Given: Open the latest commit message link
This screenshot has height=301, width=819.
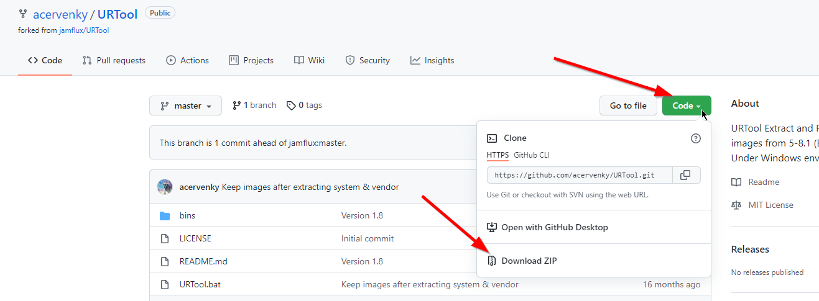Looking at the screenshot, I should pos(310,187).
